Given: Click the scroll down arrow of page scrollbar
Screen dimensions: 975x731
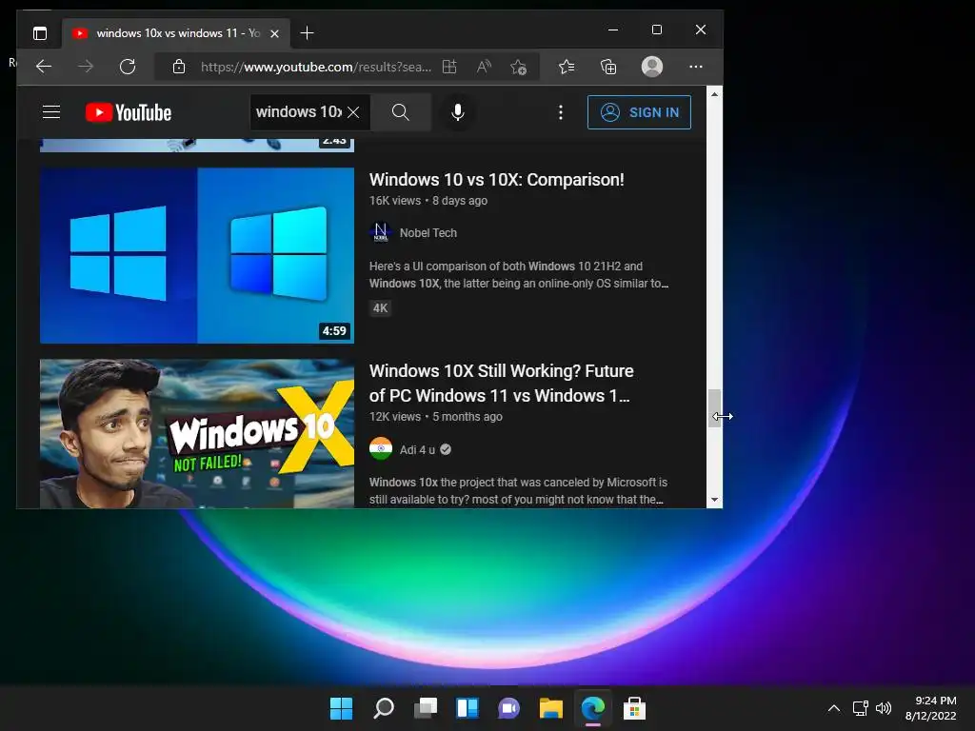Looking at the screenshot, I should click(x=714, y=500).
